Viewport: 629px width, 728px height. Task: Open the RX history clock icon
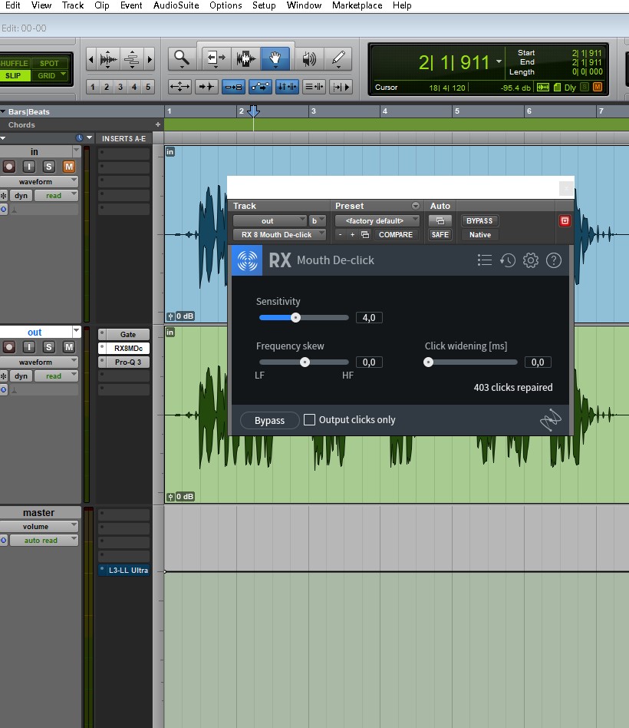coord(508,260)
